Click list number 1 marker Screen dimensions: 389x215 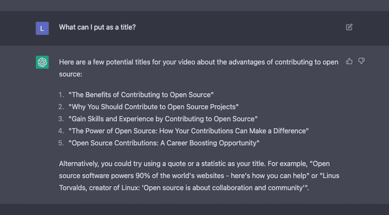pos(61,95)
